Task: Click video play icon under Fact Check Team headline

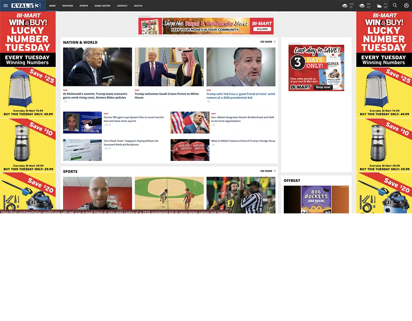Action: pyautogui.click(x=109, y=148)
